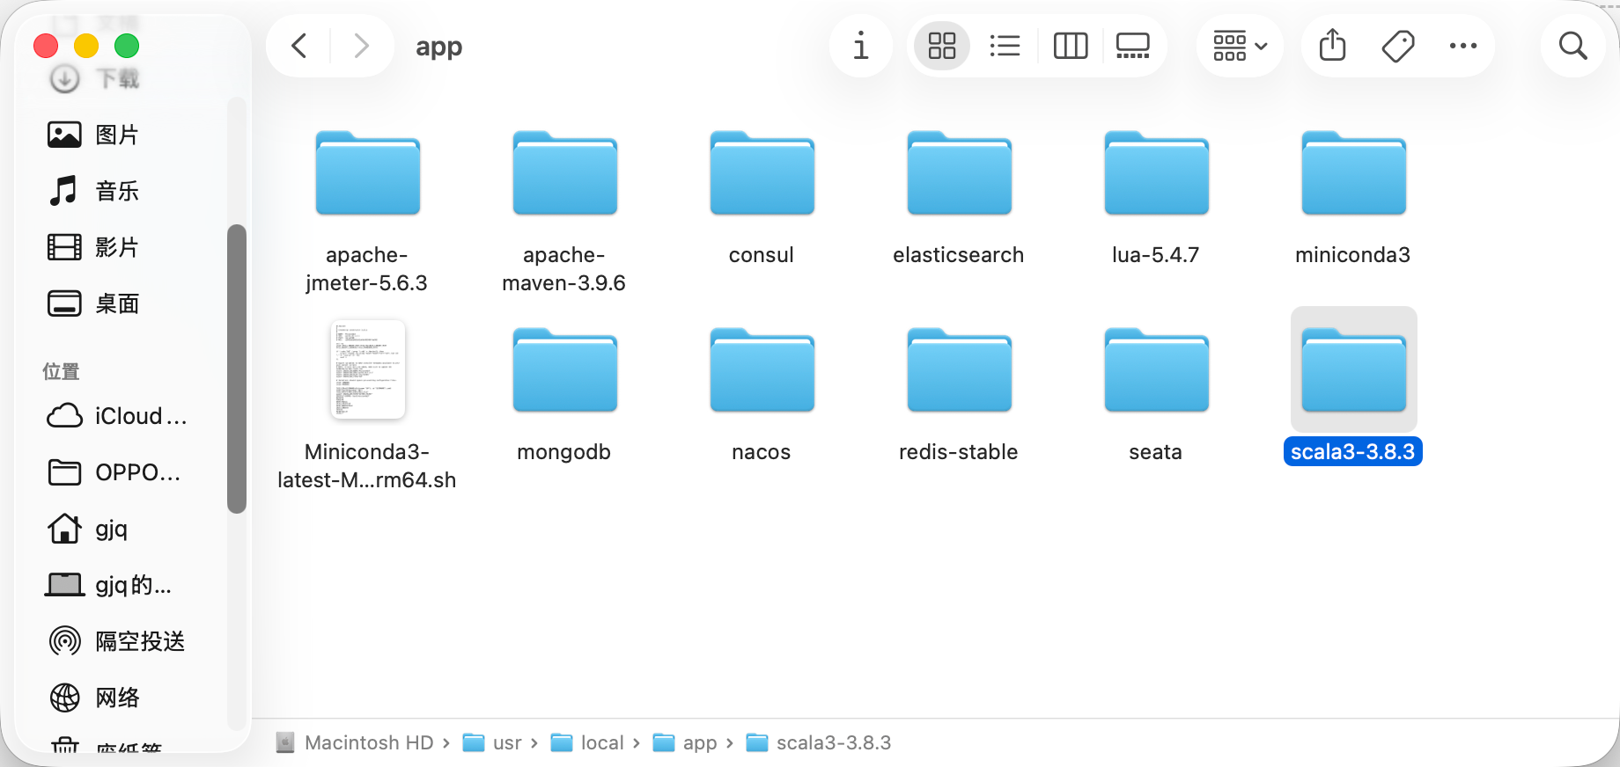Click the Share toolbar button
Viewport: 1620px width, 767px height.
tap(1333, 46)
